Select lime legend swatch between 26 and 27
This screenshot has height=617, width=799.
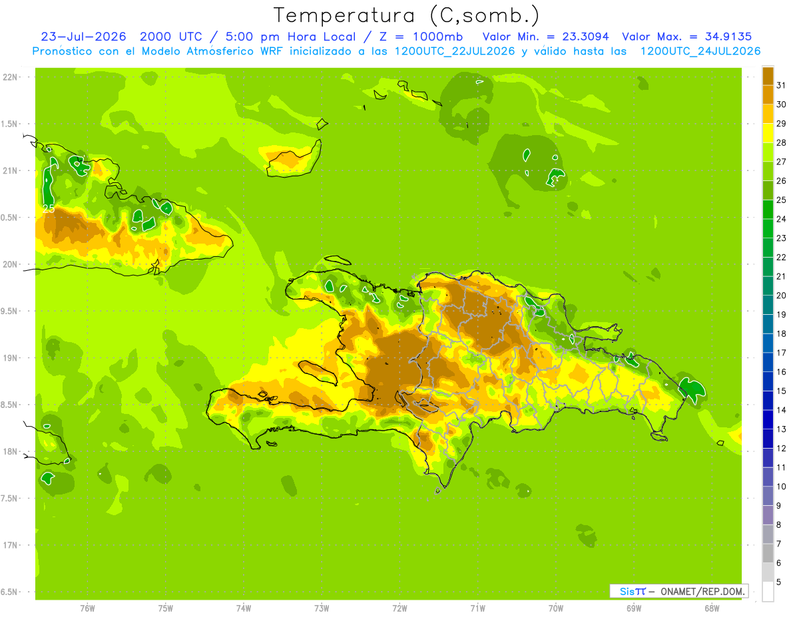(768, 171)
